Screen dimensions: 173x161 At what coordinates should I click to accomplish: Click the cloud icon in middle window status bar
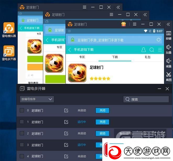coord(47,22)
